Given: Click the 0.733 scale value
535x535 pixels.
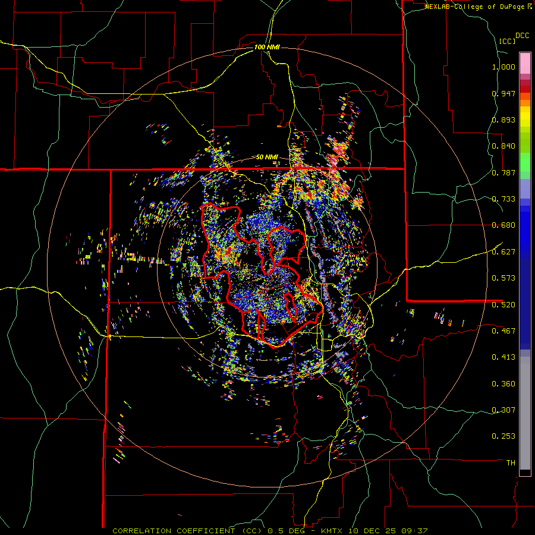Looking at the screenshot, I should [503, 199].
